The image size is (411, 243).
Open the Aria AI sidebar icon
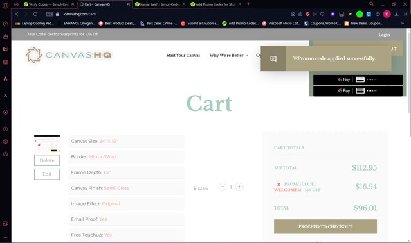[x=5, y=79]
